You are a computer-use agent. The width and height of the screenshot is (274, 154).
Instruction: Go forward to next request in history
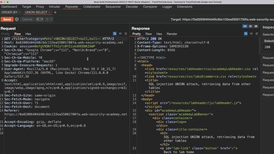[47, 19]
